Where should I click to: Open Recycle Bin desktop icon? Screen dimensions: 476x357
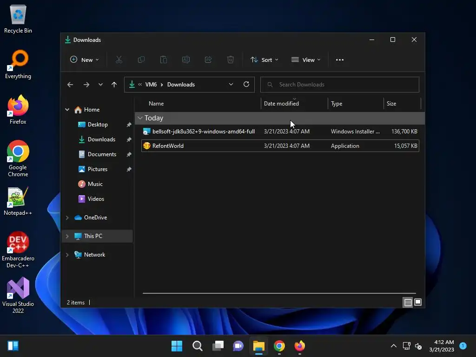tap(18, 19)
